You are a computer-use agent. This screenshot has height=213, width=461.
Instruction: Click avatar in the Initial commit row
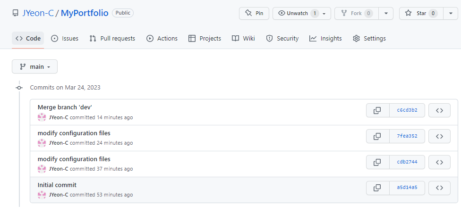[42, 195]
